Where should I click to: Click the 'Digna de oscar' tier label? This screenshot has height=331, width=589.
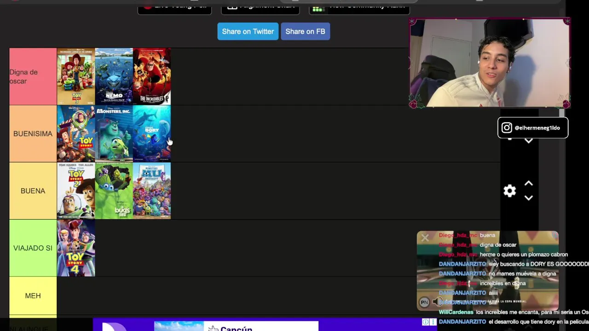click(x=33, y=76)
